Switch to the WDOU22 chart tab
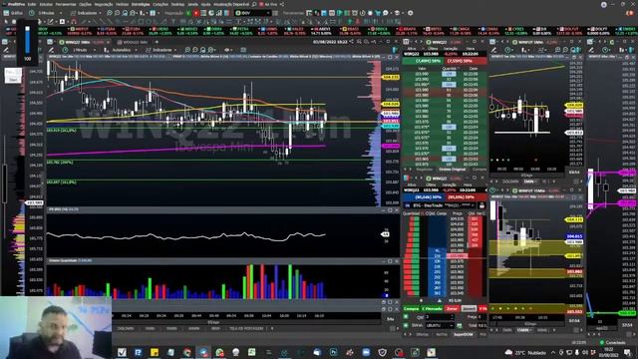 click(133, 42)
